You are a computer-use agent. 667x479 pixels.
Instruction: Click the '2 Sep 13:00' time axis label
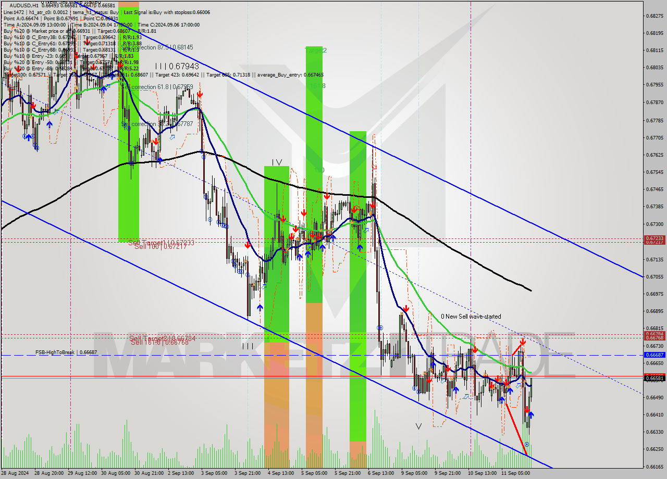point(182,473)
